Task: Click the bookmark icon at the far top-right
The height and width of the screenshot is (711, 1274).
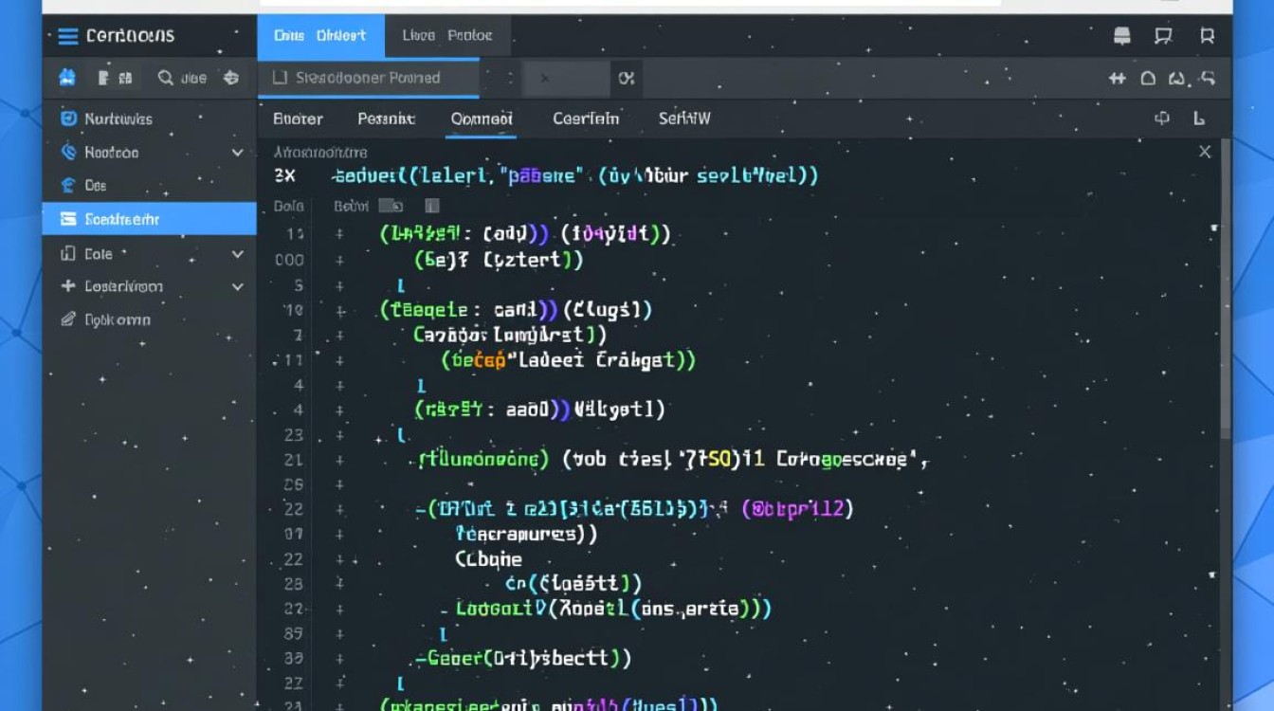Action: pyautogui.click(x=1207, y=37)
